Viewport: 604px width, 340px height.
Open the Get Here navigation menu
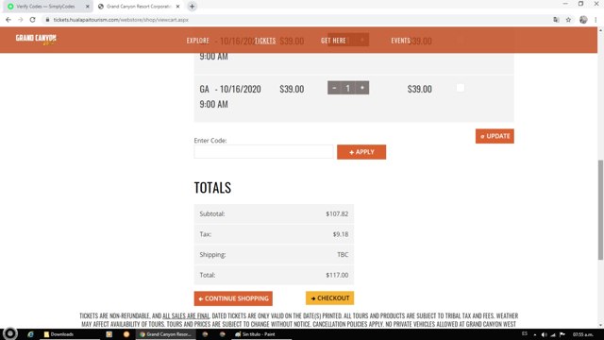click(x=333, y=41)
